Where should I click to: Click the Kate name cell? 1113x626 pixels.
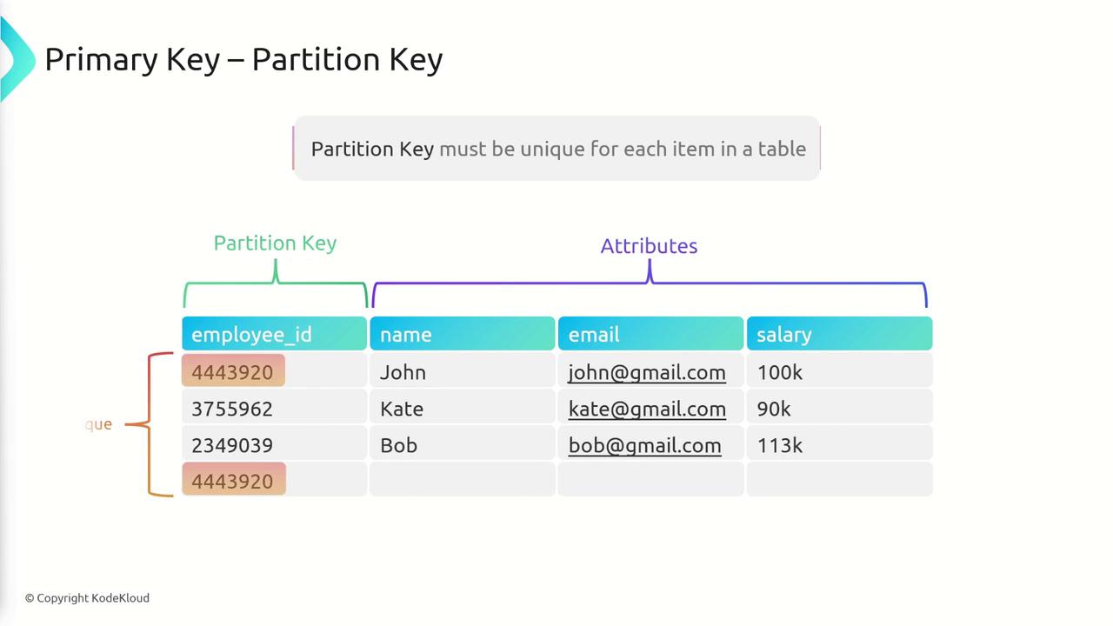pos(402,409)
